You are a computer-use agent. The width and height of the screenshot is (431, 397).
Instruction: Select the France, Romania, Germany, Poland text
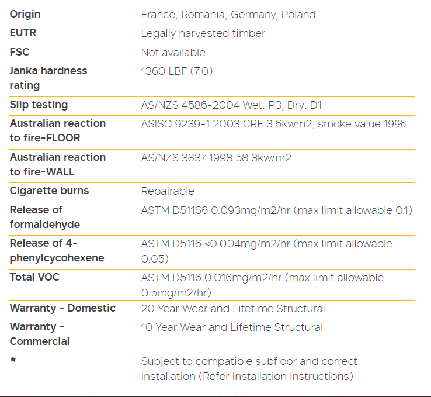point(228,15)
